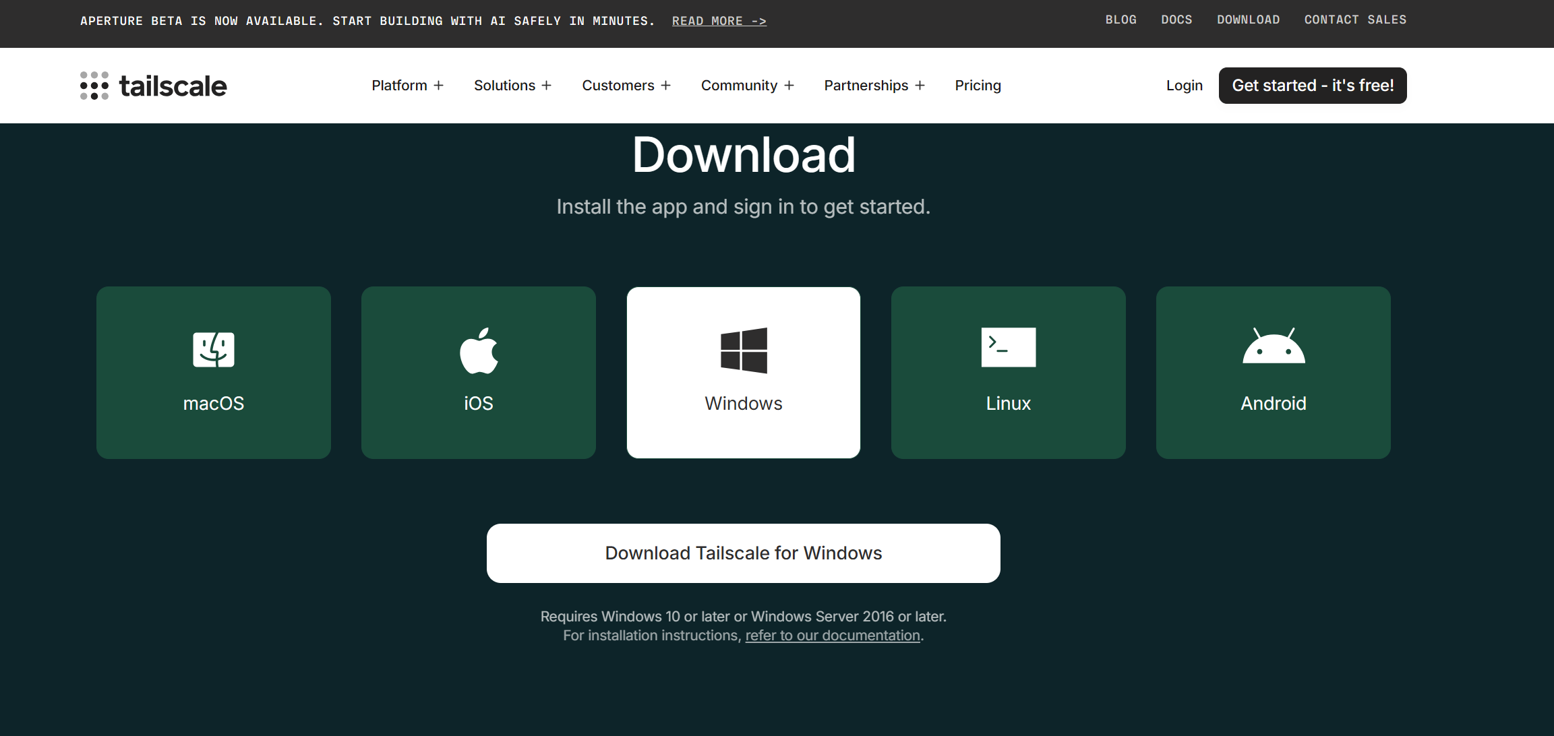Click the tailscale wordmark text
This screenshot has height=736, width=1554.
click(x=173, y=86)
